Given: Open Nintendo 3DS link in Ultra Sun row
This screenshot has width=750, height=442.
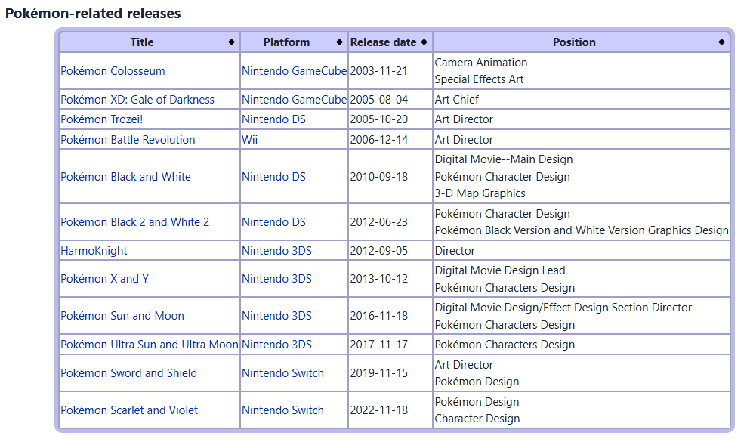Looking at the screenshot, I should pos(277,345).
